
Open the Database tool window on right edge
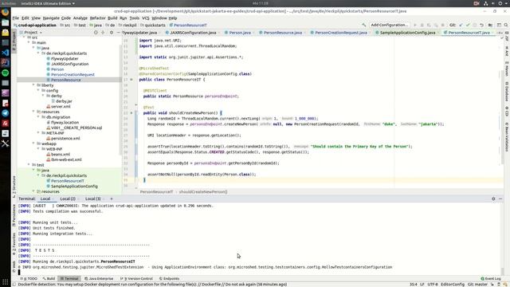[507, 92]
